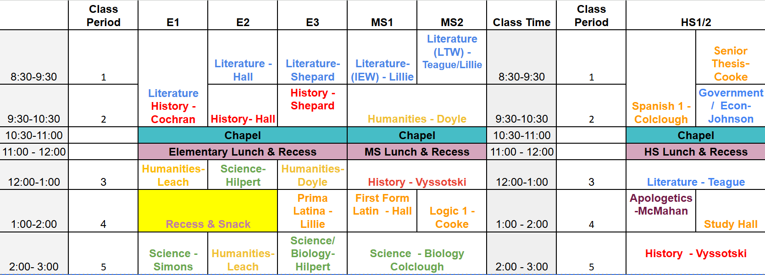Screen dimensions: 765x275
Task: Click the Science - Biology Colclough cell
Action: point(417,253)
